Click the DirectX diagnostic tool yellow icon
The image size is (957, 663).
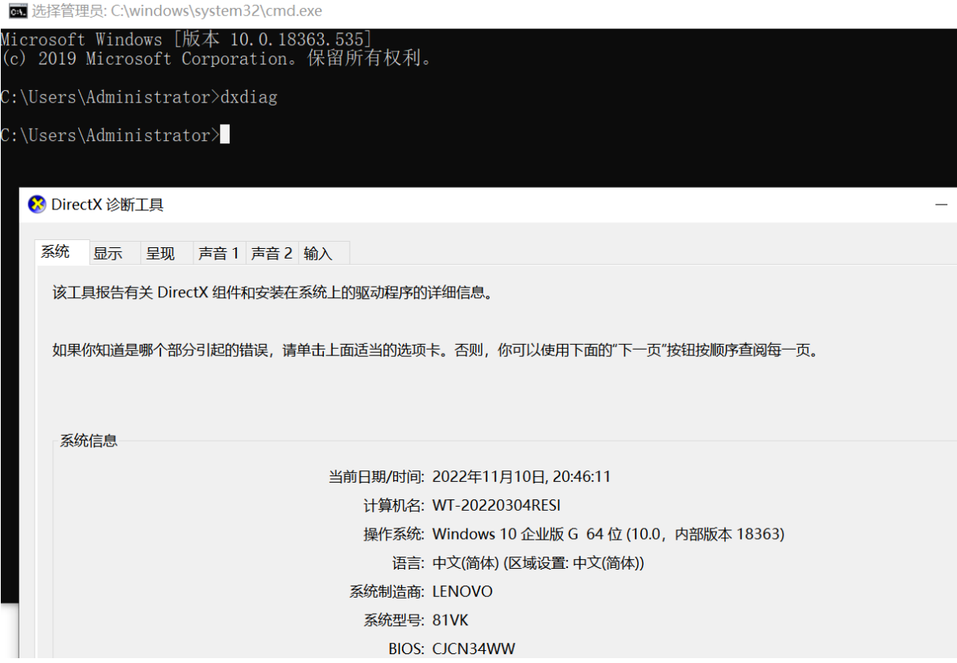37,205
